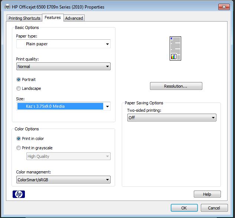Image resolution: width=235 pixels, height=218 pixels.
Task: Open the Size dropdown arrow
Action: coord(107,107)
